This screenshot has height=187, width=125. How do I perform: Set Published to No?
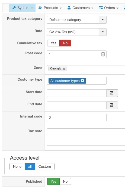[65, 181]
